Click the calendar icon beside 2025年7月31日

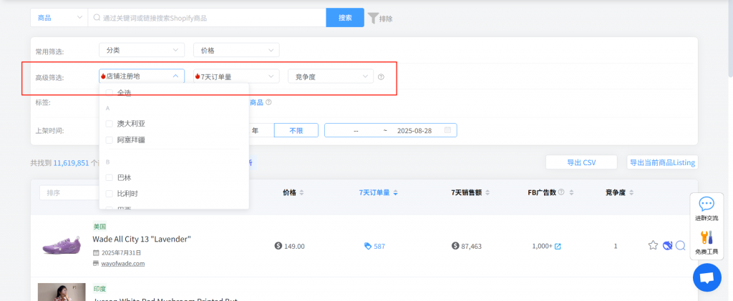pyautogui.click(x=97, y=253)
